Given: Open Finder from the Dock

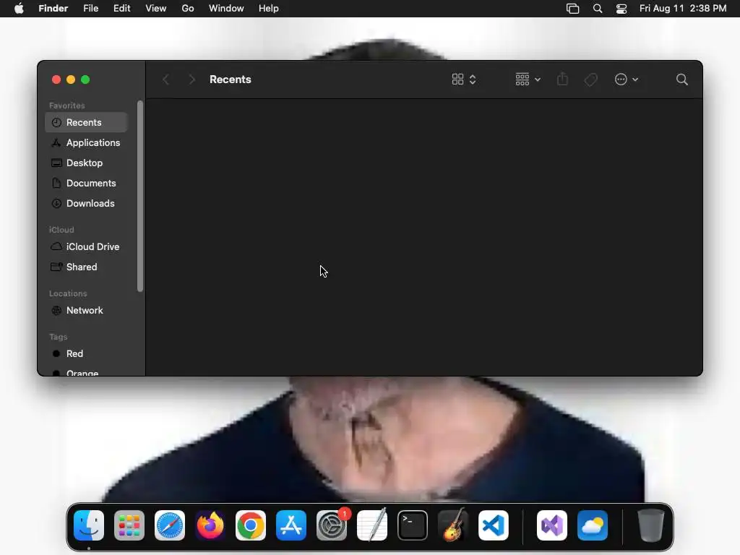Looking at the screenshot, I should [89, 525].
